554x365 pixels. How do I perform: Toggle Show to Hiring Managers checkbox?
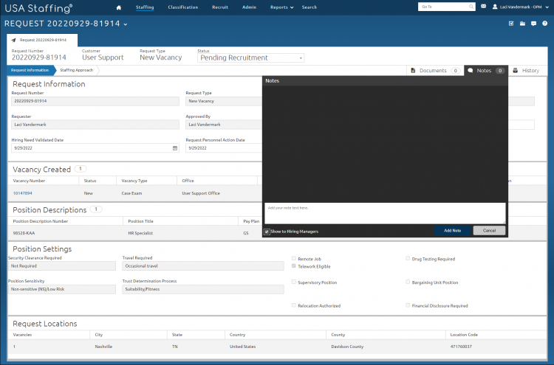pos(267,232)
